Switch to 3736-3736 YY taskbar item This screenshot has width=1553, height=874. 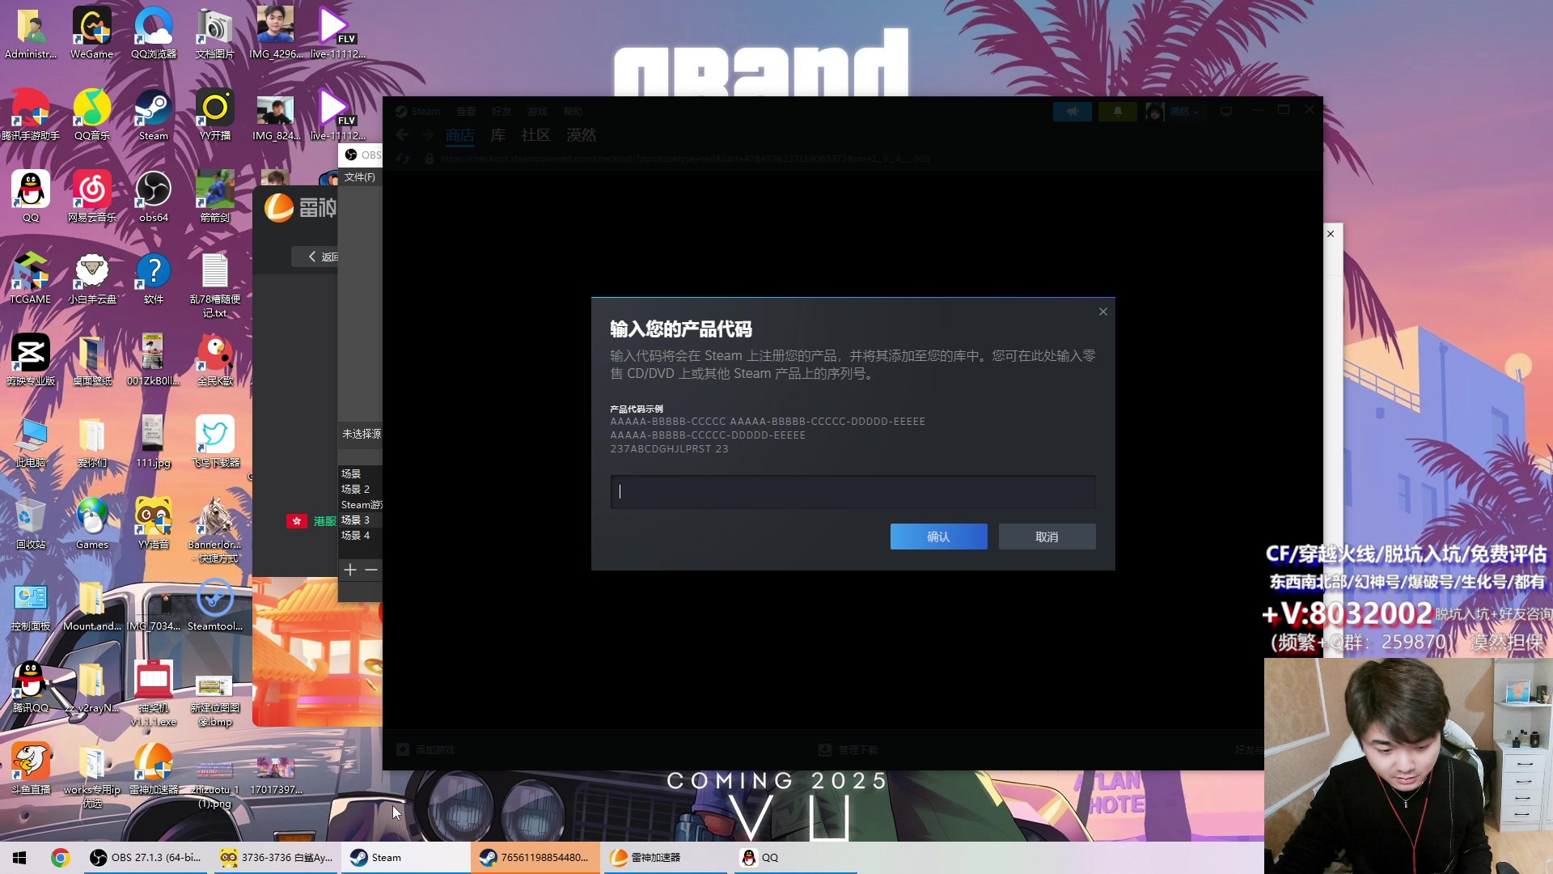[x=277, y=858]
